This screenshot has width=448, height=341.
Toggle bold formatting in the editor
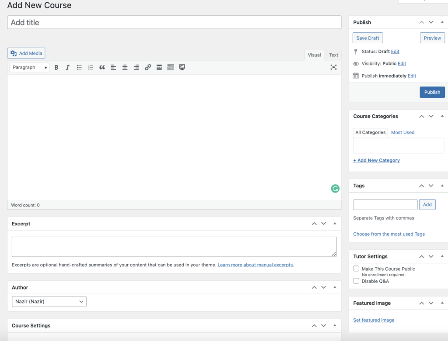point(56,67)
